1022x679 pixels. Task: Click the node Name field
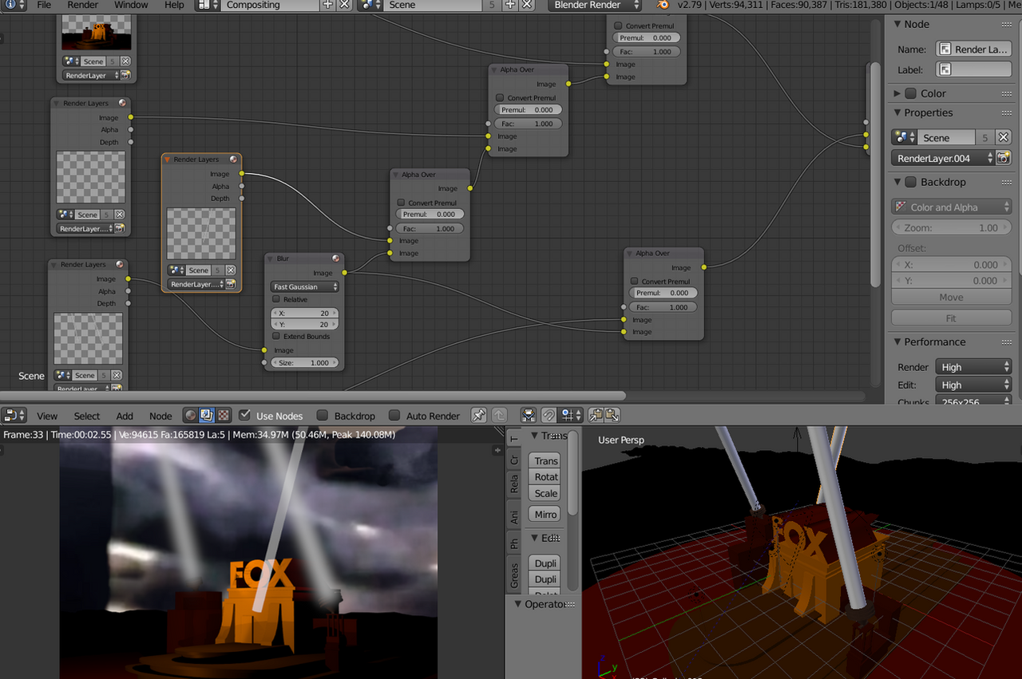pos(974,49)
